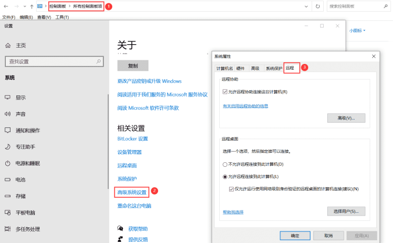Select 允许远程连接到此计算机 radio button

pos(225,177)
